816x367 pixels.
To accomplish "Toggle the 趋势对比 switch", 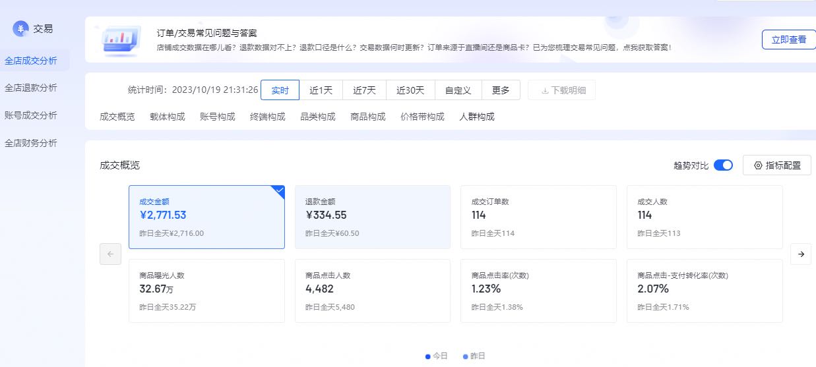I will point(723,165).
